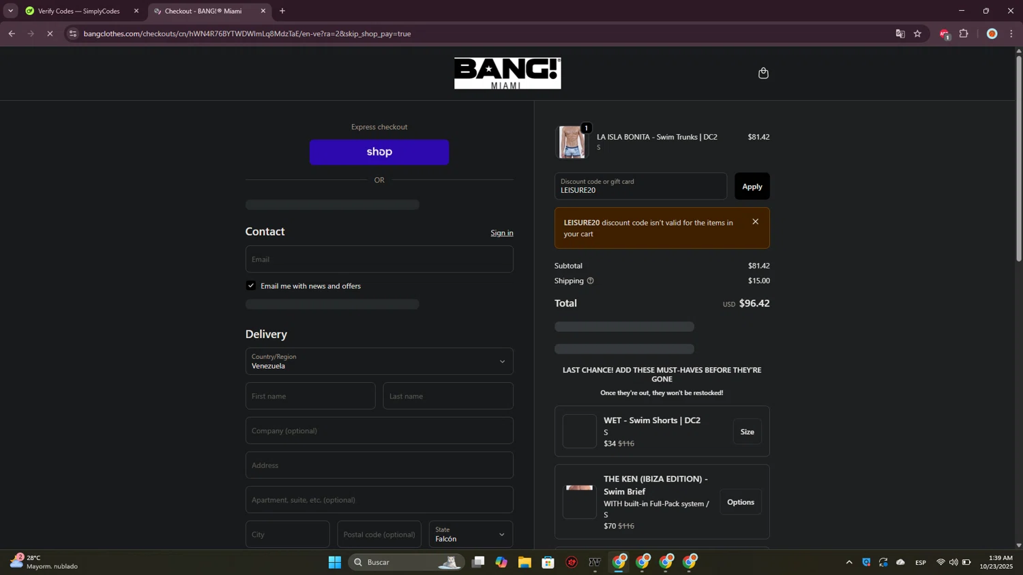The image size is (1023, 575).
Task: Open the Shipping info help icon
Action: [590, 281]
